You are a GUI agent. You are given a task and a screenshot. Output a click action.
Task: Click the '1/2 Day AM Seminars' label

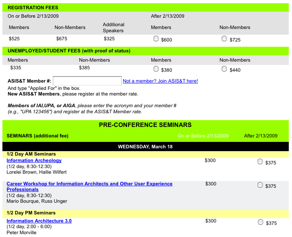tap(31, 154)
